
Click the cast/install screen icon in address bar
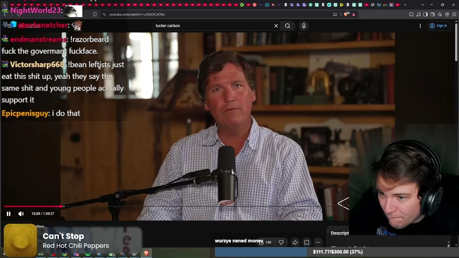[335, 14]
